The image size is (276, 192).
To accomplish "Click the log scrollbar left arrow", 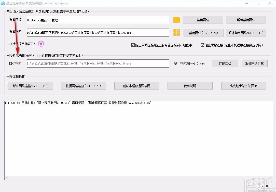I will tap(7, 177).
